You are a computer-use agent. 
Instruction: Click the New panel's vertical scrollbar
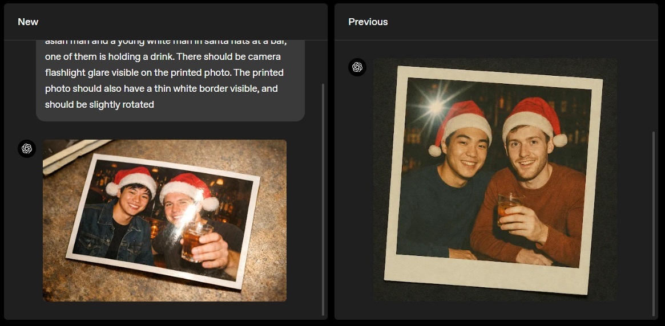coord(323,199)
